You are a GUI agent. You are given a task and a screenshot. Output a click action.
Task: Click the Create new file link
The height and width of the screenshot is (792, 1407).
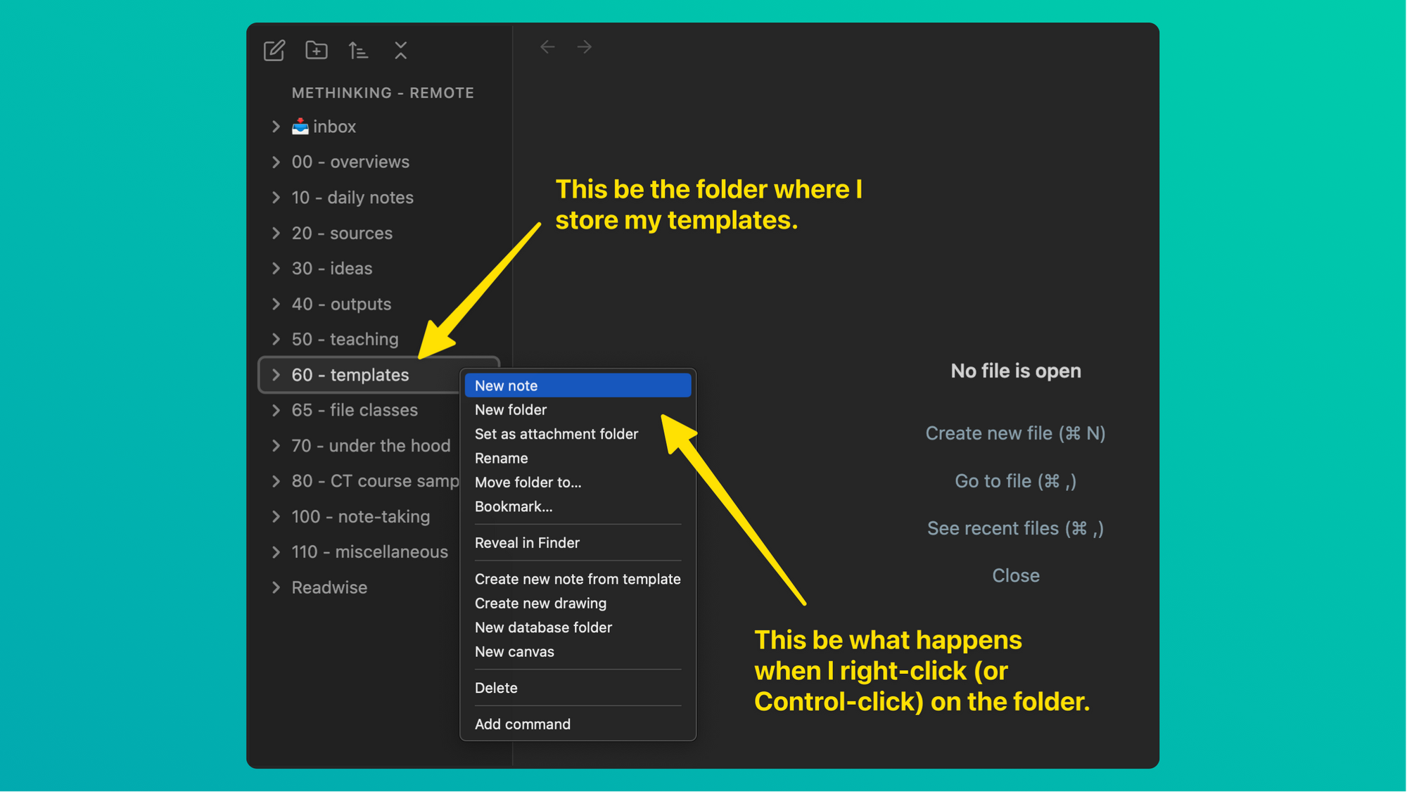pos(1015,433)
